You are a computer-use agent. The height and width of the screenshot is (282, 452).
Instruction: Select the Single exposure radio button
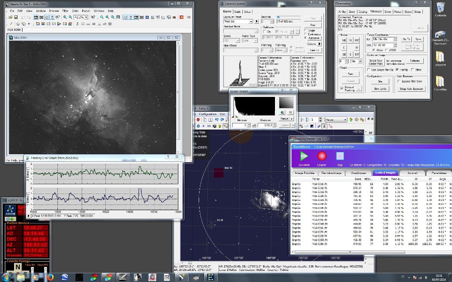305,30
